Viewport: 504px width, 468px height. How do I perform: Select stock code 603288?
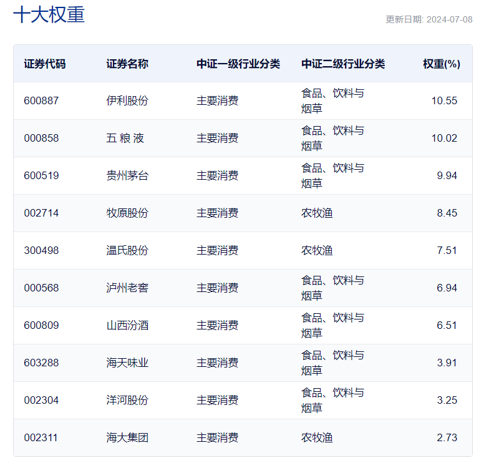tap(41, 363)
